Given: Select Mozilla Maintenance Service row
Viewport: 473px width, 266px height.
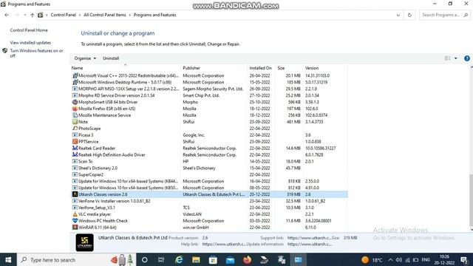Looking at the screenshot, I should tap(209, 115).
